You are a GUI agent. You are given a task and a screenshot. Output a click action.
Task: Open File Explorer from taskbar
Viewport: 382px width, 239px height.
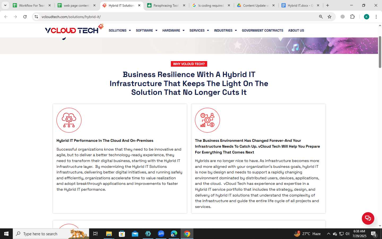(109, 234)
